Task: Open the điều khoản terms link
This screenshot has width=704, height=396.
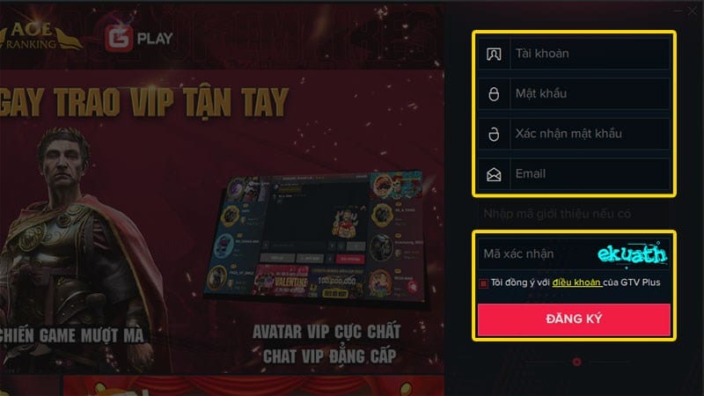Action: (x=576, y=282)
